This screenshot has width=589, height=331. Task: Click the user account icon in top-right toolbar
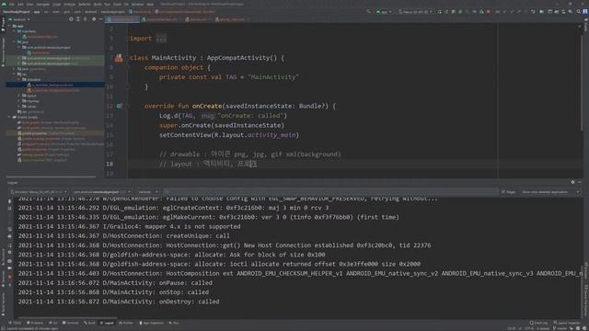coord(585,12)
